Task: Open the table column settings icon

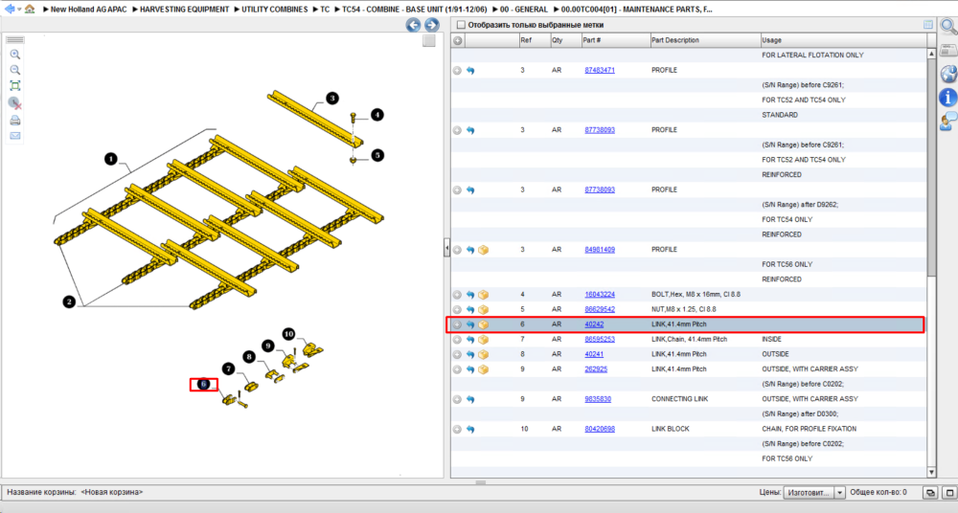Action: [x=928, y=25]
